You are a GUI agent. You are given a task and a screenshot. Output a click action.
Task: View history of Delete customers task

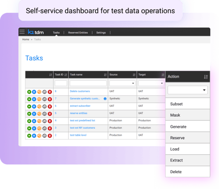[39, 92]
